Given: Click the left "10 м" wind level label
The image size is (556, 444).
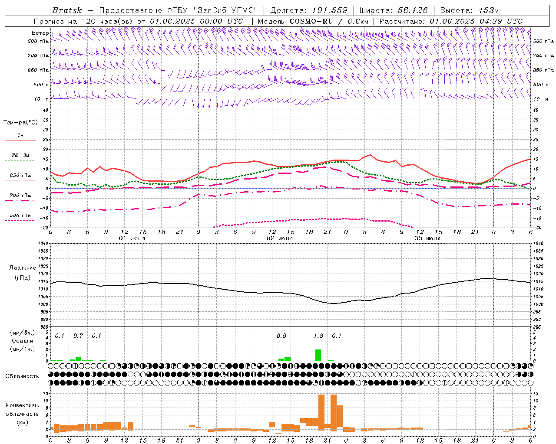Looking at the screenshot, I should click(42, 99).
